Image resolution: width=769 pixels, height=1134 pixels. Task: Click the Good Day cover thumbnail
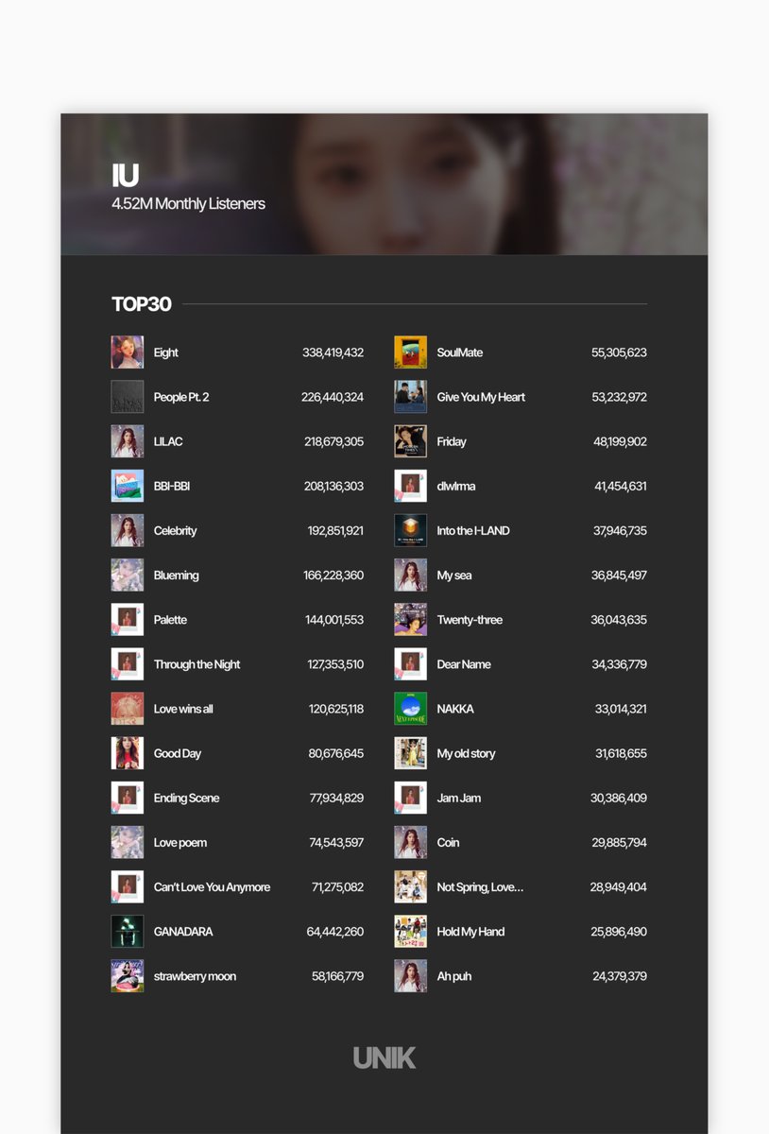coord(128,753)
